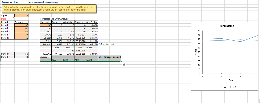Viewport: 260px width, 103px height.
Task: Click the blue data point at time 2
Action: click(x=221, y=38)
